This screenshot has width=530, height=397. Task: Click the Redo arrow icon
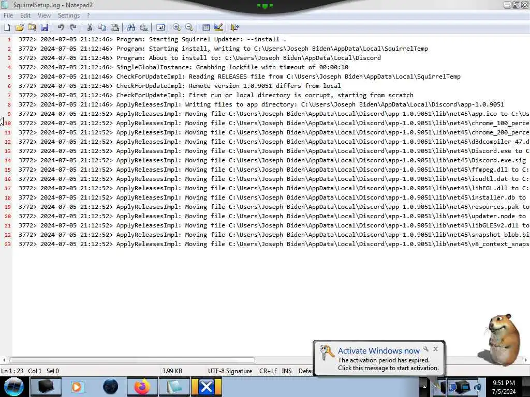click(x=73, y=28)
